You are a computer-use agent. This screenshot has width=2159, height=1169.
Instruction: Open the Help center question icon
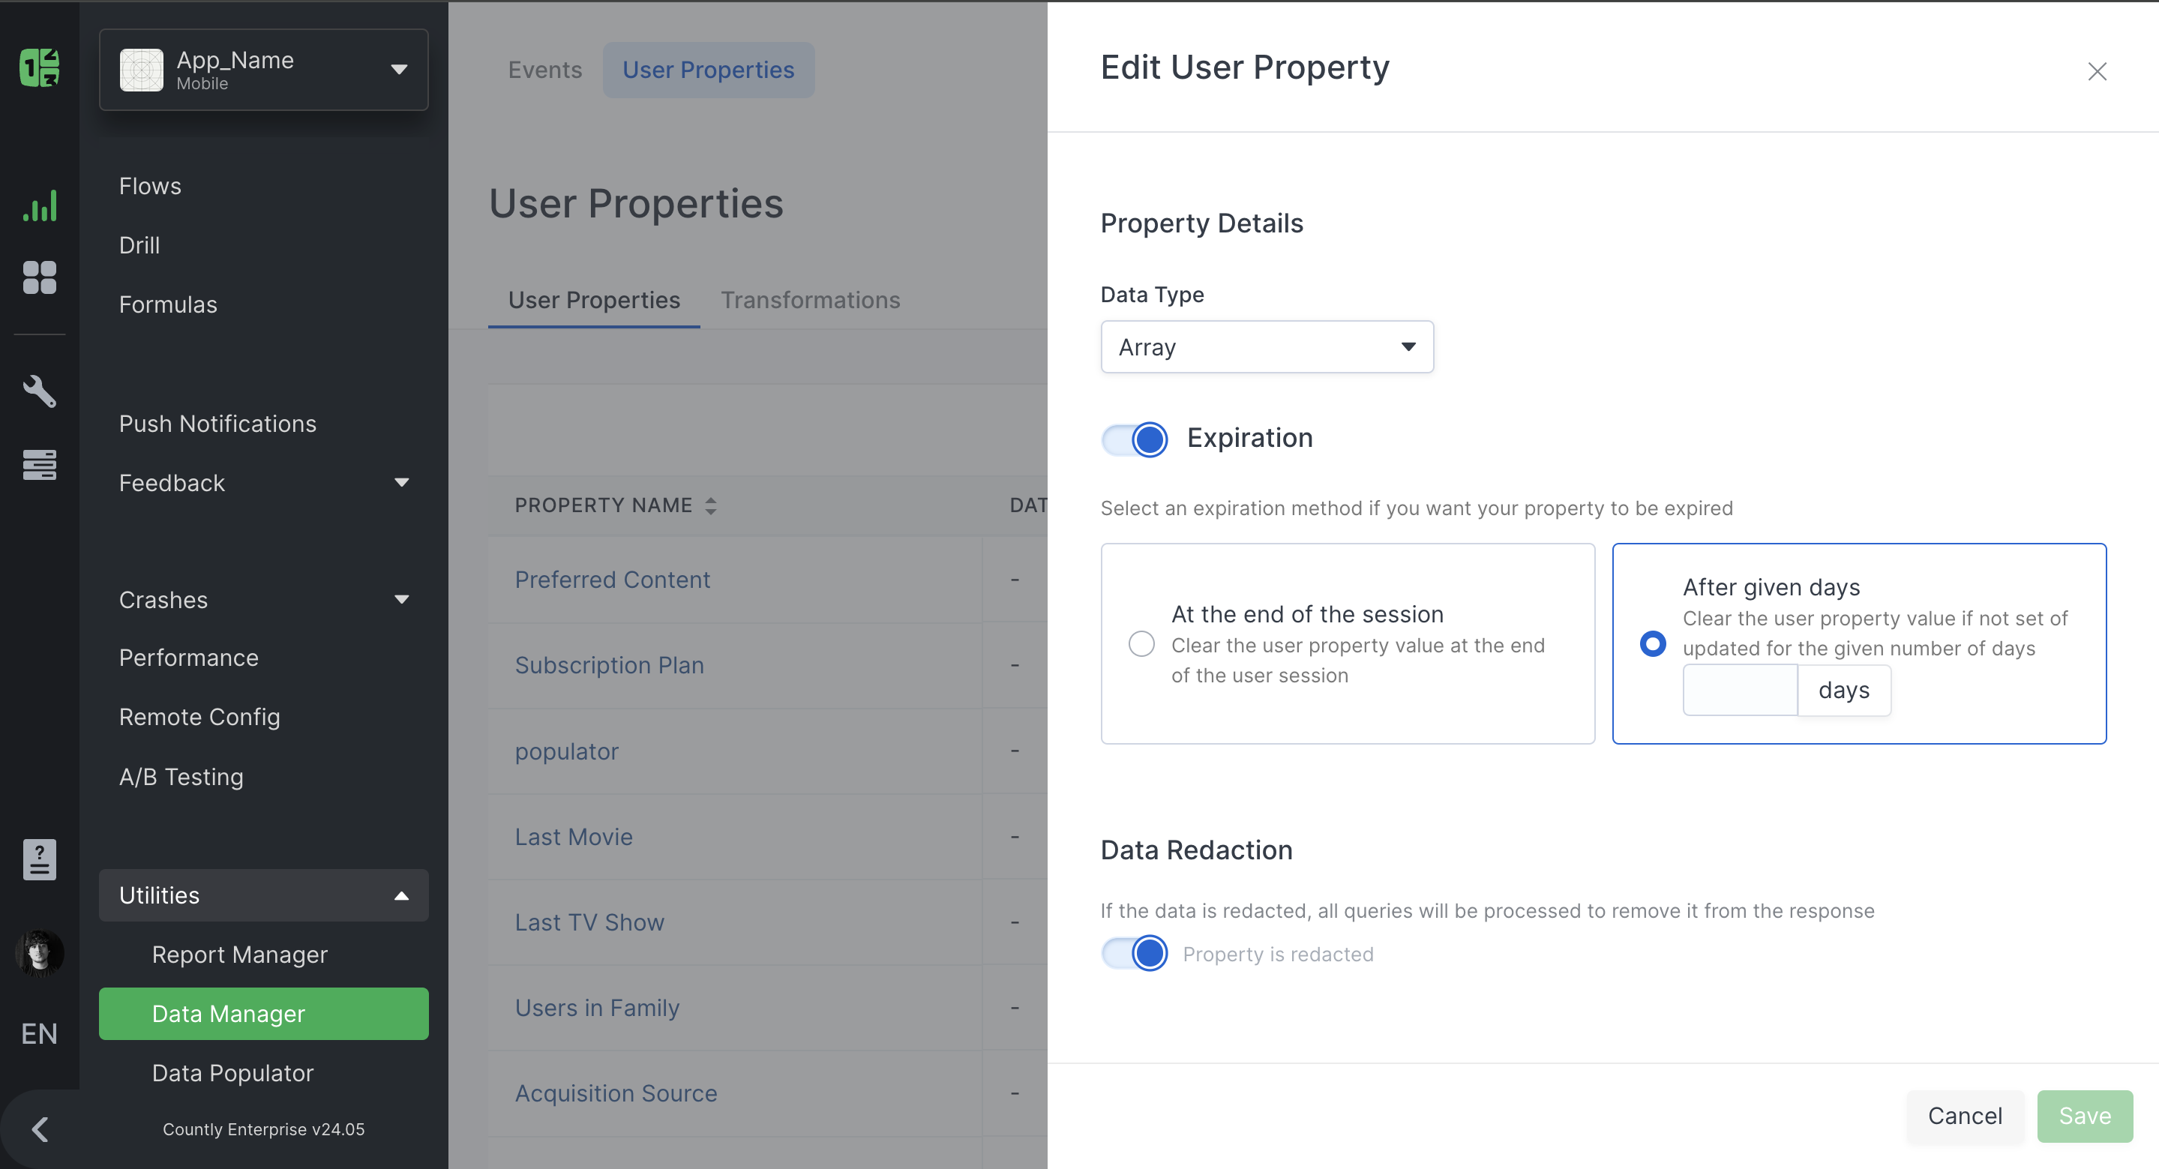40,860
